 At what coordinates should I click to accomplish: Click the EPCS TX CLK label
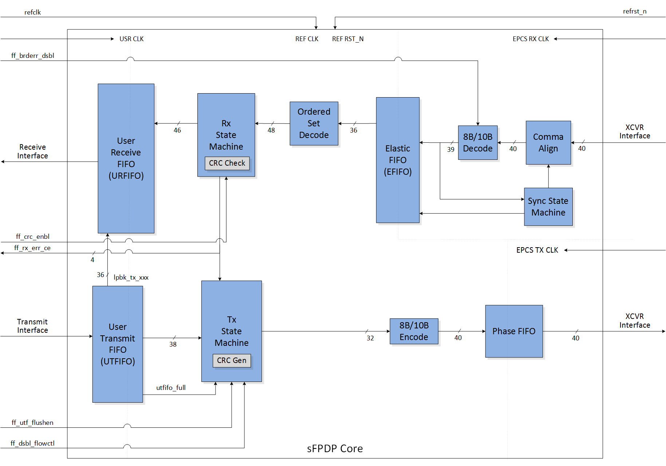pos(537,250)
